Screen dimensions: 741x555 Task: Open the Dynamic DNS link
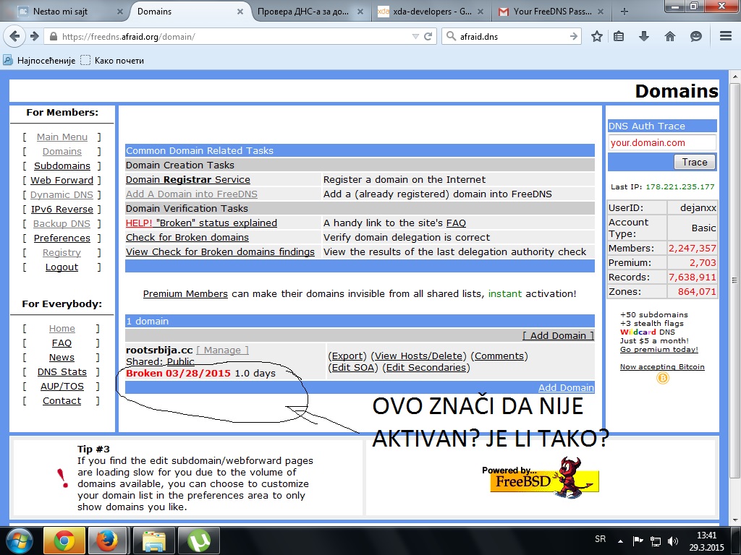(x=62, y=195)
